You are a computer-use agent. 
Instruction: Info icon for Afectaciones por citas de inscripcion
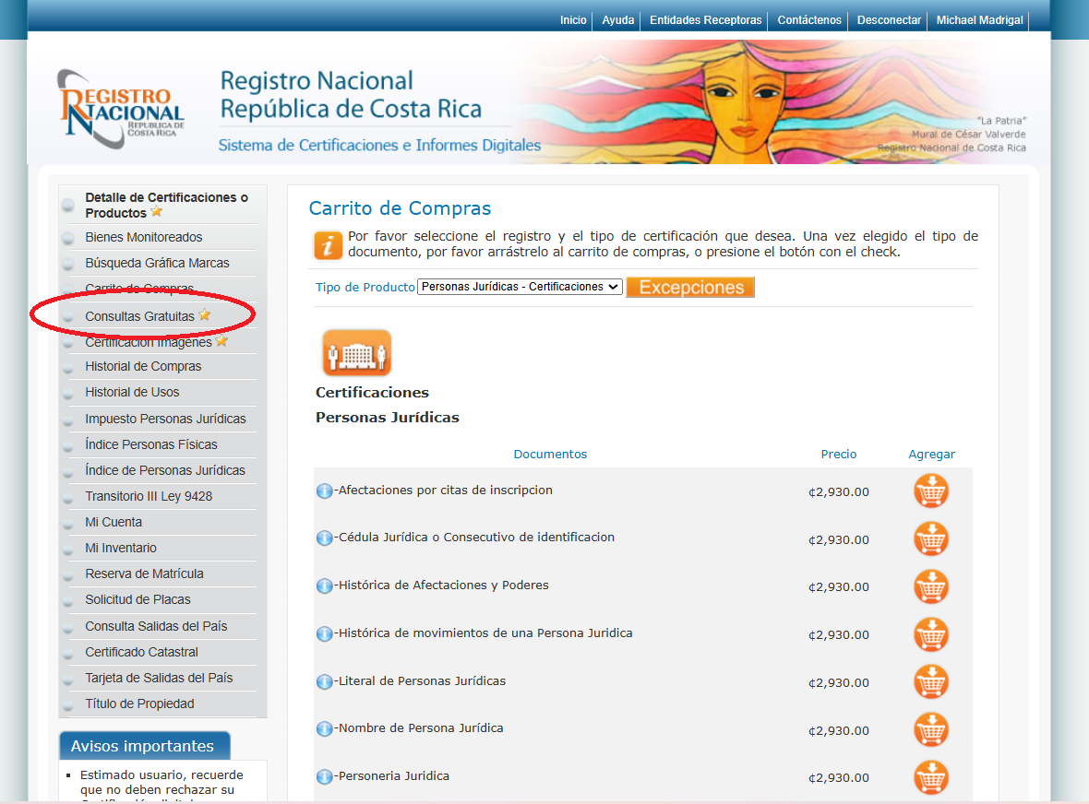(324, 491)
